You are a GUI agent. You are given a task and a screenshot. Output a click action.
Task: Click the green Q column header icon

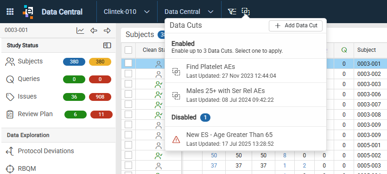(x=344, y=50)
